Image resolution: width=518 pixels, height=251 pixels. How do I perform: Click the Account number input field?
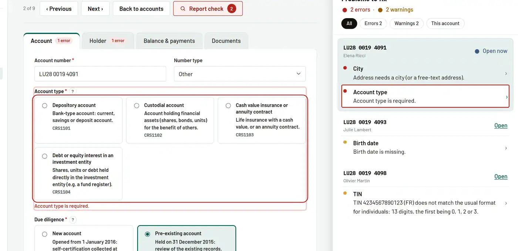tap(100, 74)
